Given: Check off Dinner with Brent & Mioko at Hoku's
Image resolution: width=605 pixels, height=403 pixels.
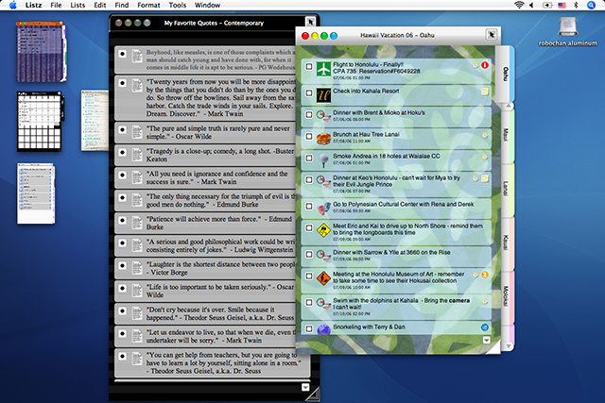Looking at the screenshot, I should [309, 114].
